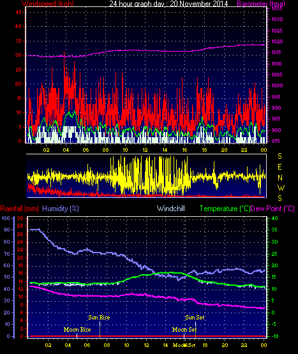Image resolution: width=298 pixels, height=354 pixels.
Task: Click the 'Barometer (hpa)' axis title
Action: pyautogui.click(x=261, y=3)
